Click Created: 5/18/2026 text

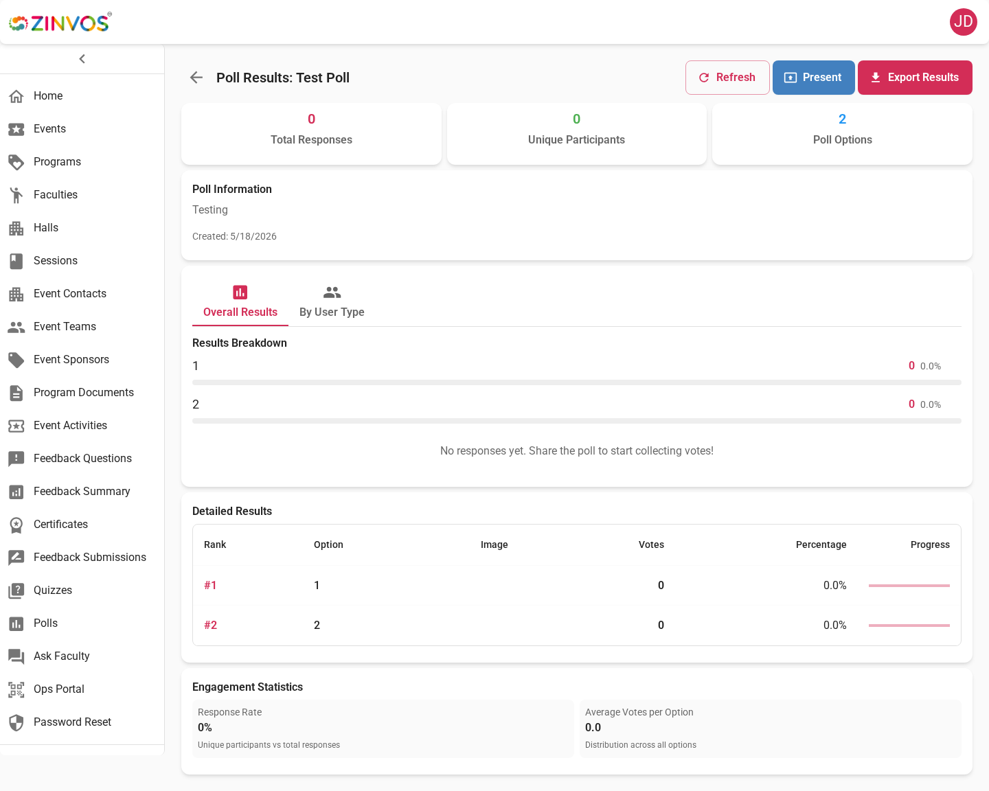[x=234, y=236]
